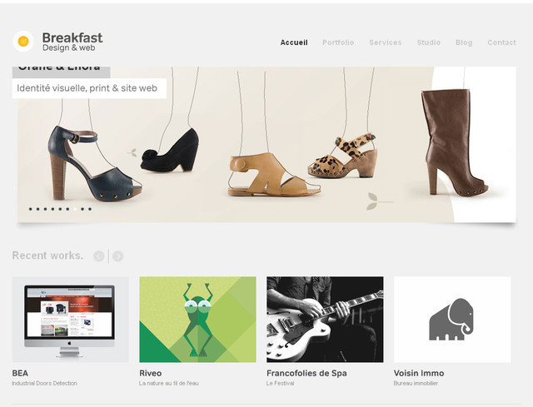
Task: View the Francofolies de Spa guitar thumbnail
Action: 325,320
